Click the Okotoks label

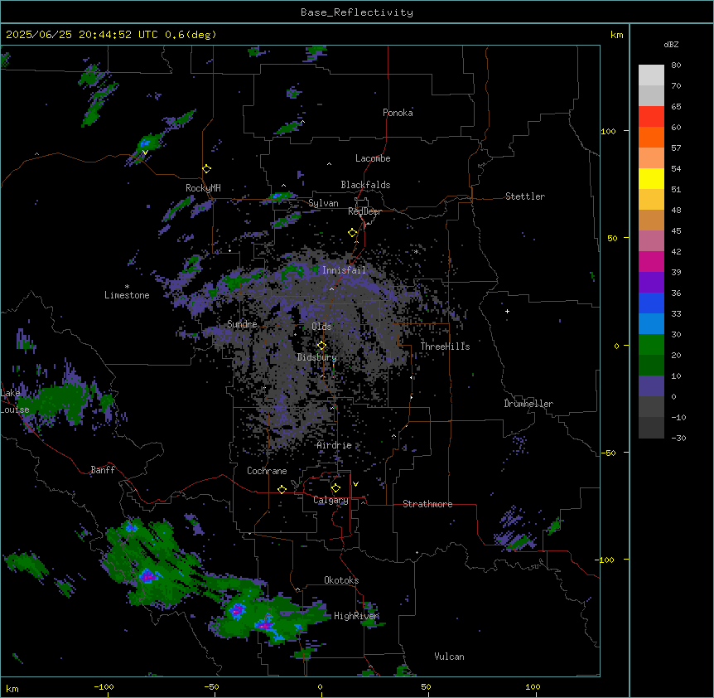click(341, 580)
